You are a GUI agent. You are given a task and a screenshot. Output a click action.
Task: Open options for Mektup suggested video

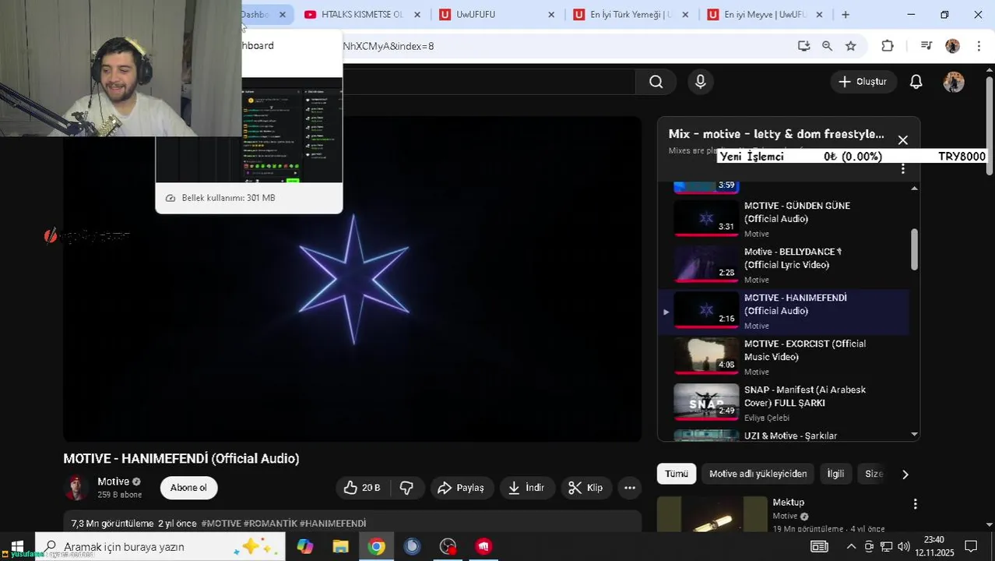916,504
